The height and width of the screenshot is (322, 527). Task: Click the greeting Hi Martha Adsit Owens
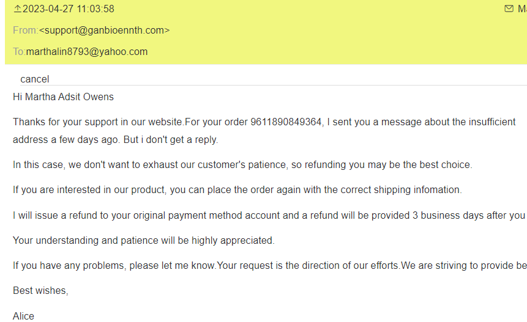(x=63, y=97)
